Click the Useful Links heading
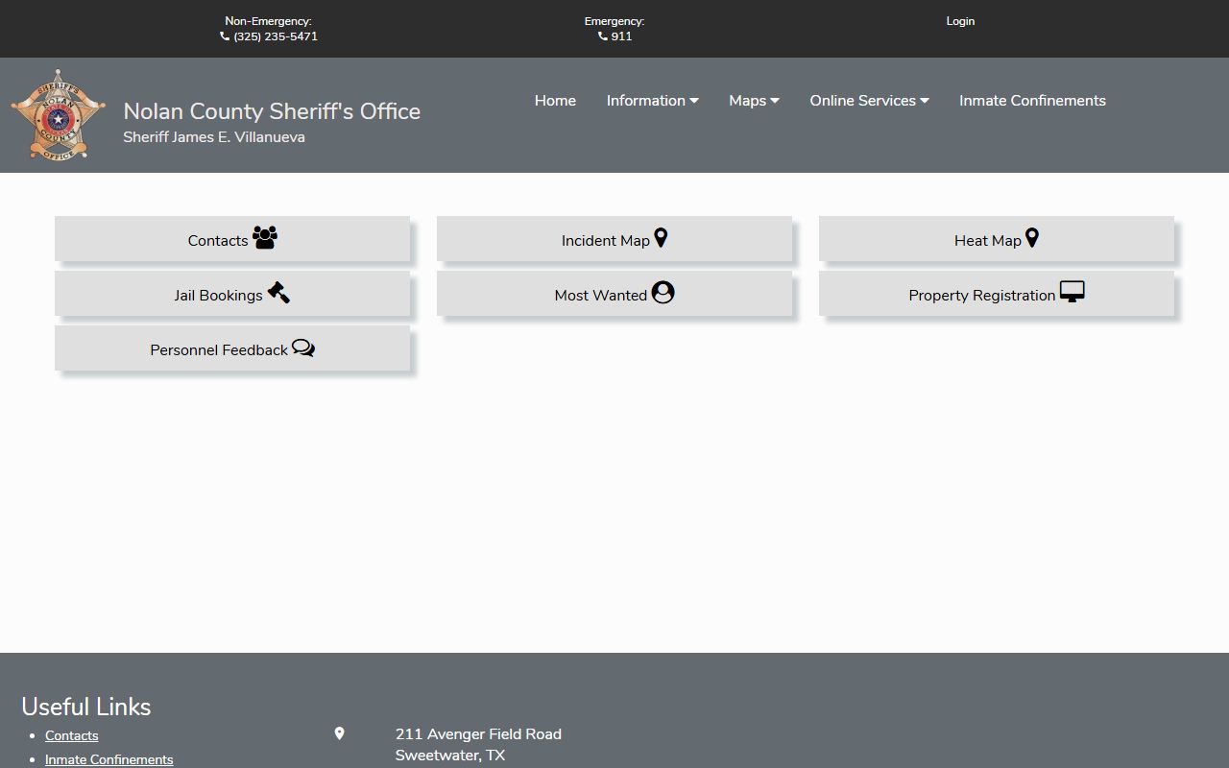Image resolution: width=1229 pixels, height=768 pixels. pos(86,707)
